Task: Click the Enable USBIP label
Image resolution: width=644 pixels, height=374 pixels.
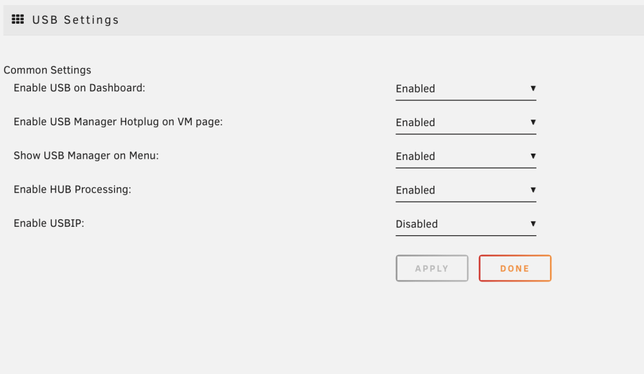Action: pyautogui.click(x=49, y=223)
